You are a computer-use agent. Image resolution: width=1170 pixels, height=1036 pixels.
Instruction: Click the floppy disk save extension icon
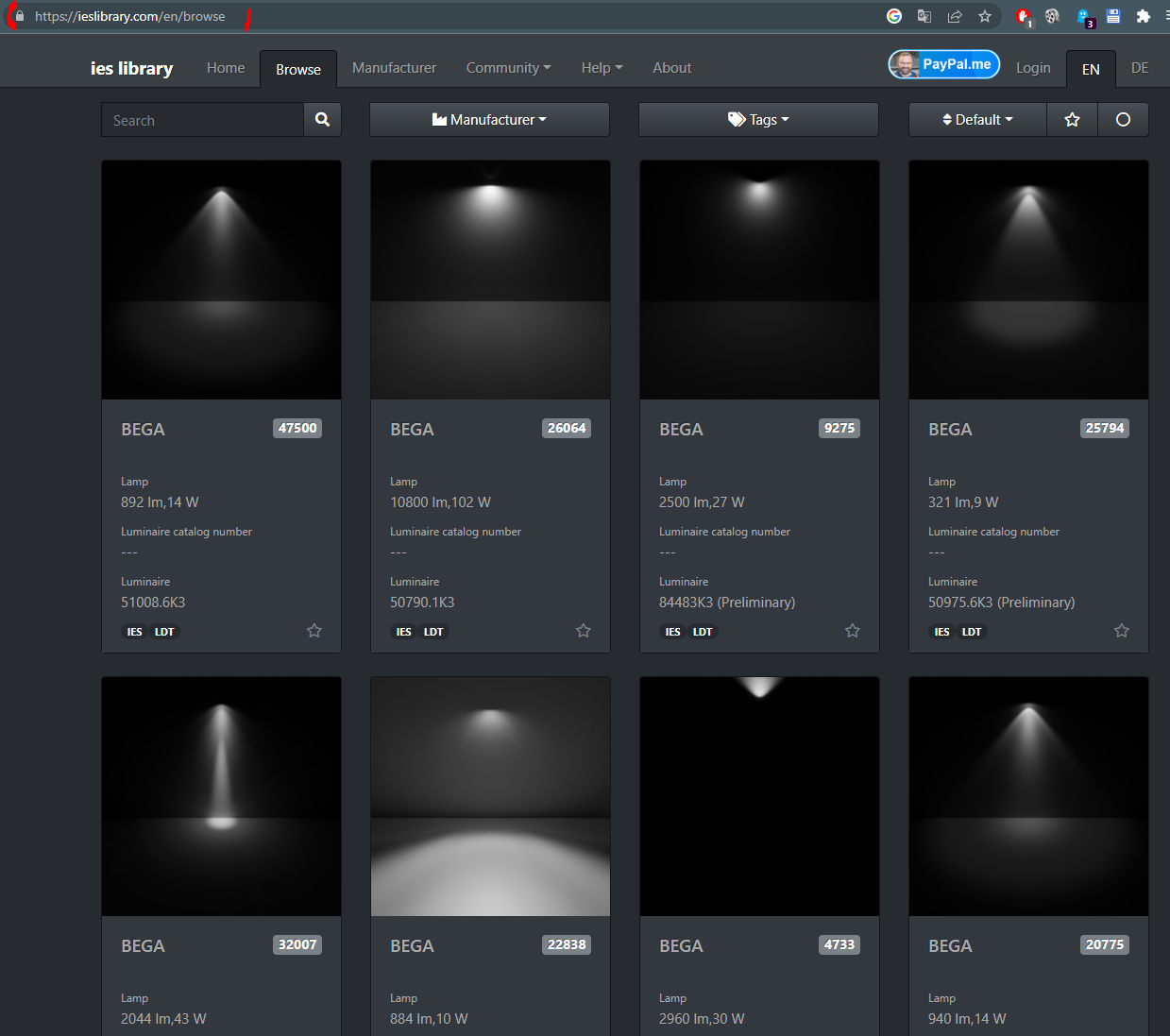[x=1113, y=16]
